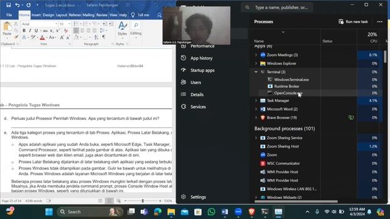Expand Zoom Sharing Service background process
This screenshot has width=390, height=219.
256,138
